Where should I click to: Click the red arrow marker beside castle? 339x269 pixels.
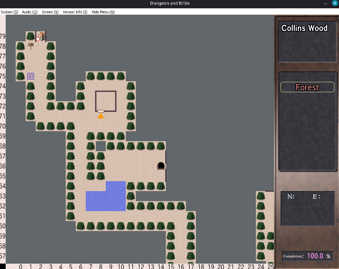point(38,39)
